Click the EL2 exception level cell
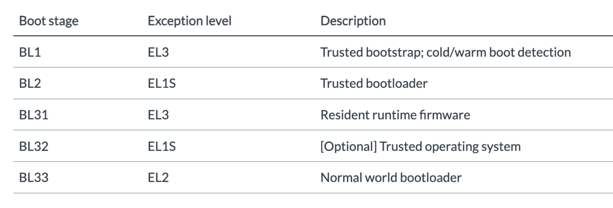The height and width of the screenshot is (208, 613). pyautogui.click(x=158, y=177)
